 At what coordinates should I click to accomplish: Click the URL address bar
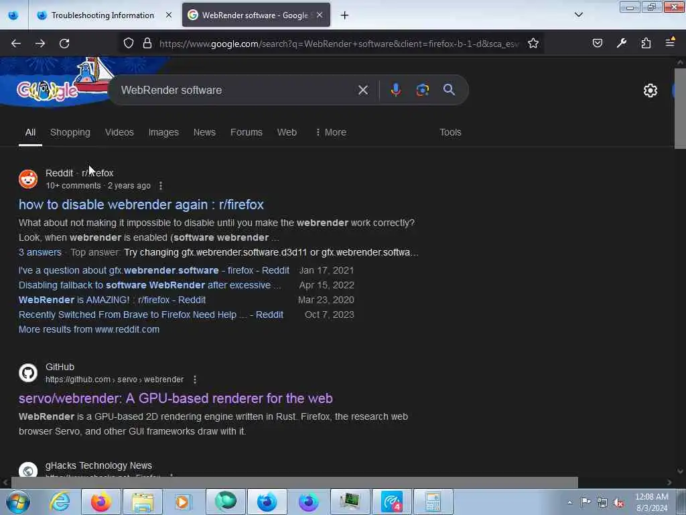(339, 44)
